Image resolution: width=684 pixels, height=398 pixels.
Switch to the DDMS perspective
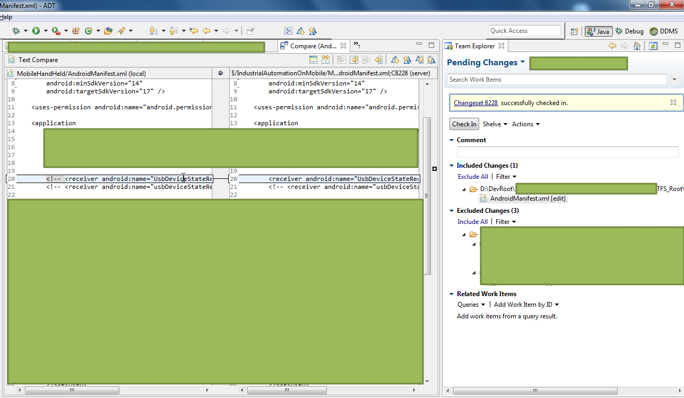[x=664, y=31]
